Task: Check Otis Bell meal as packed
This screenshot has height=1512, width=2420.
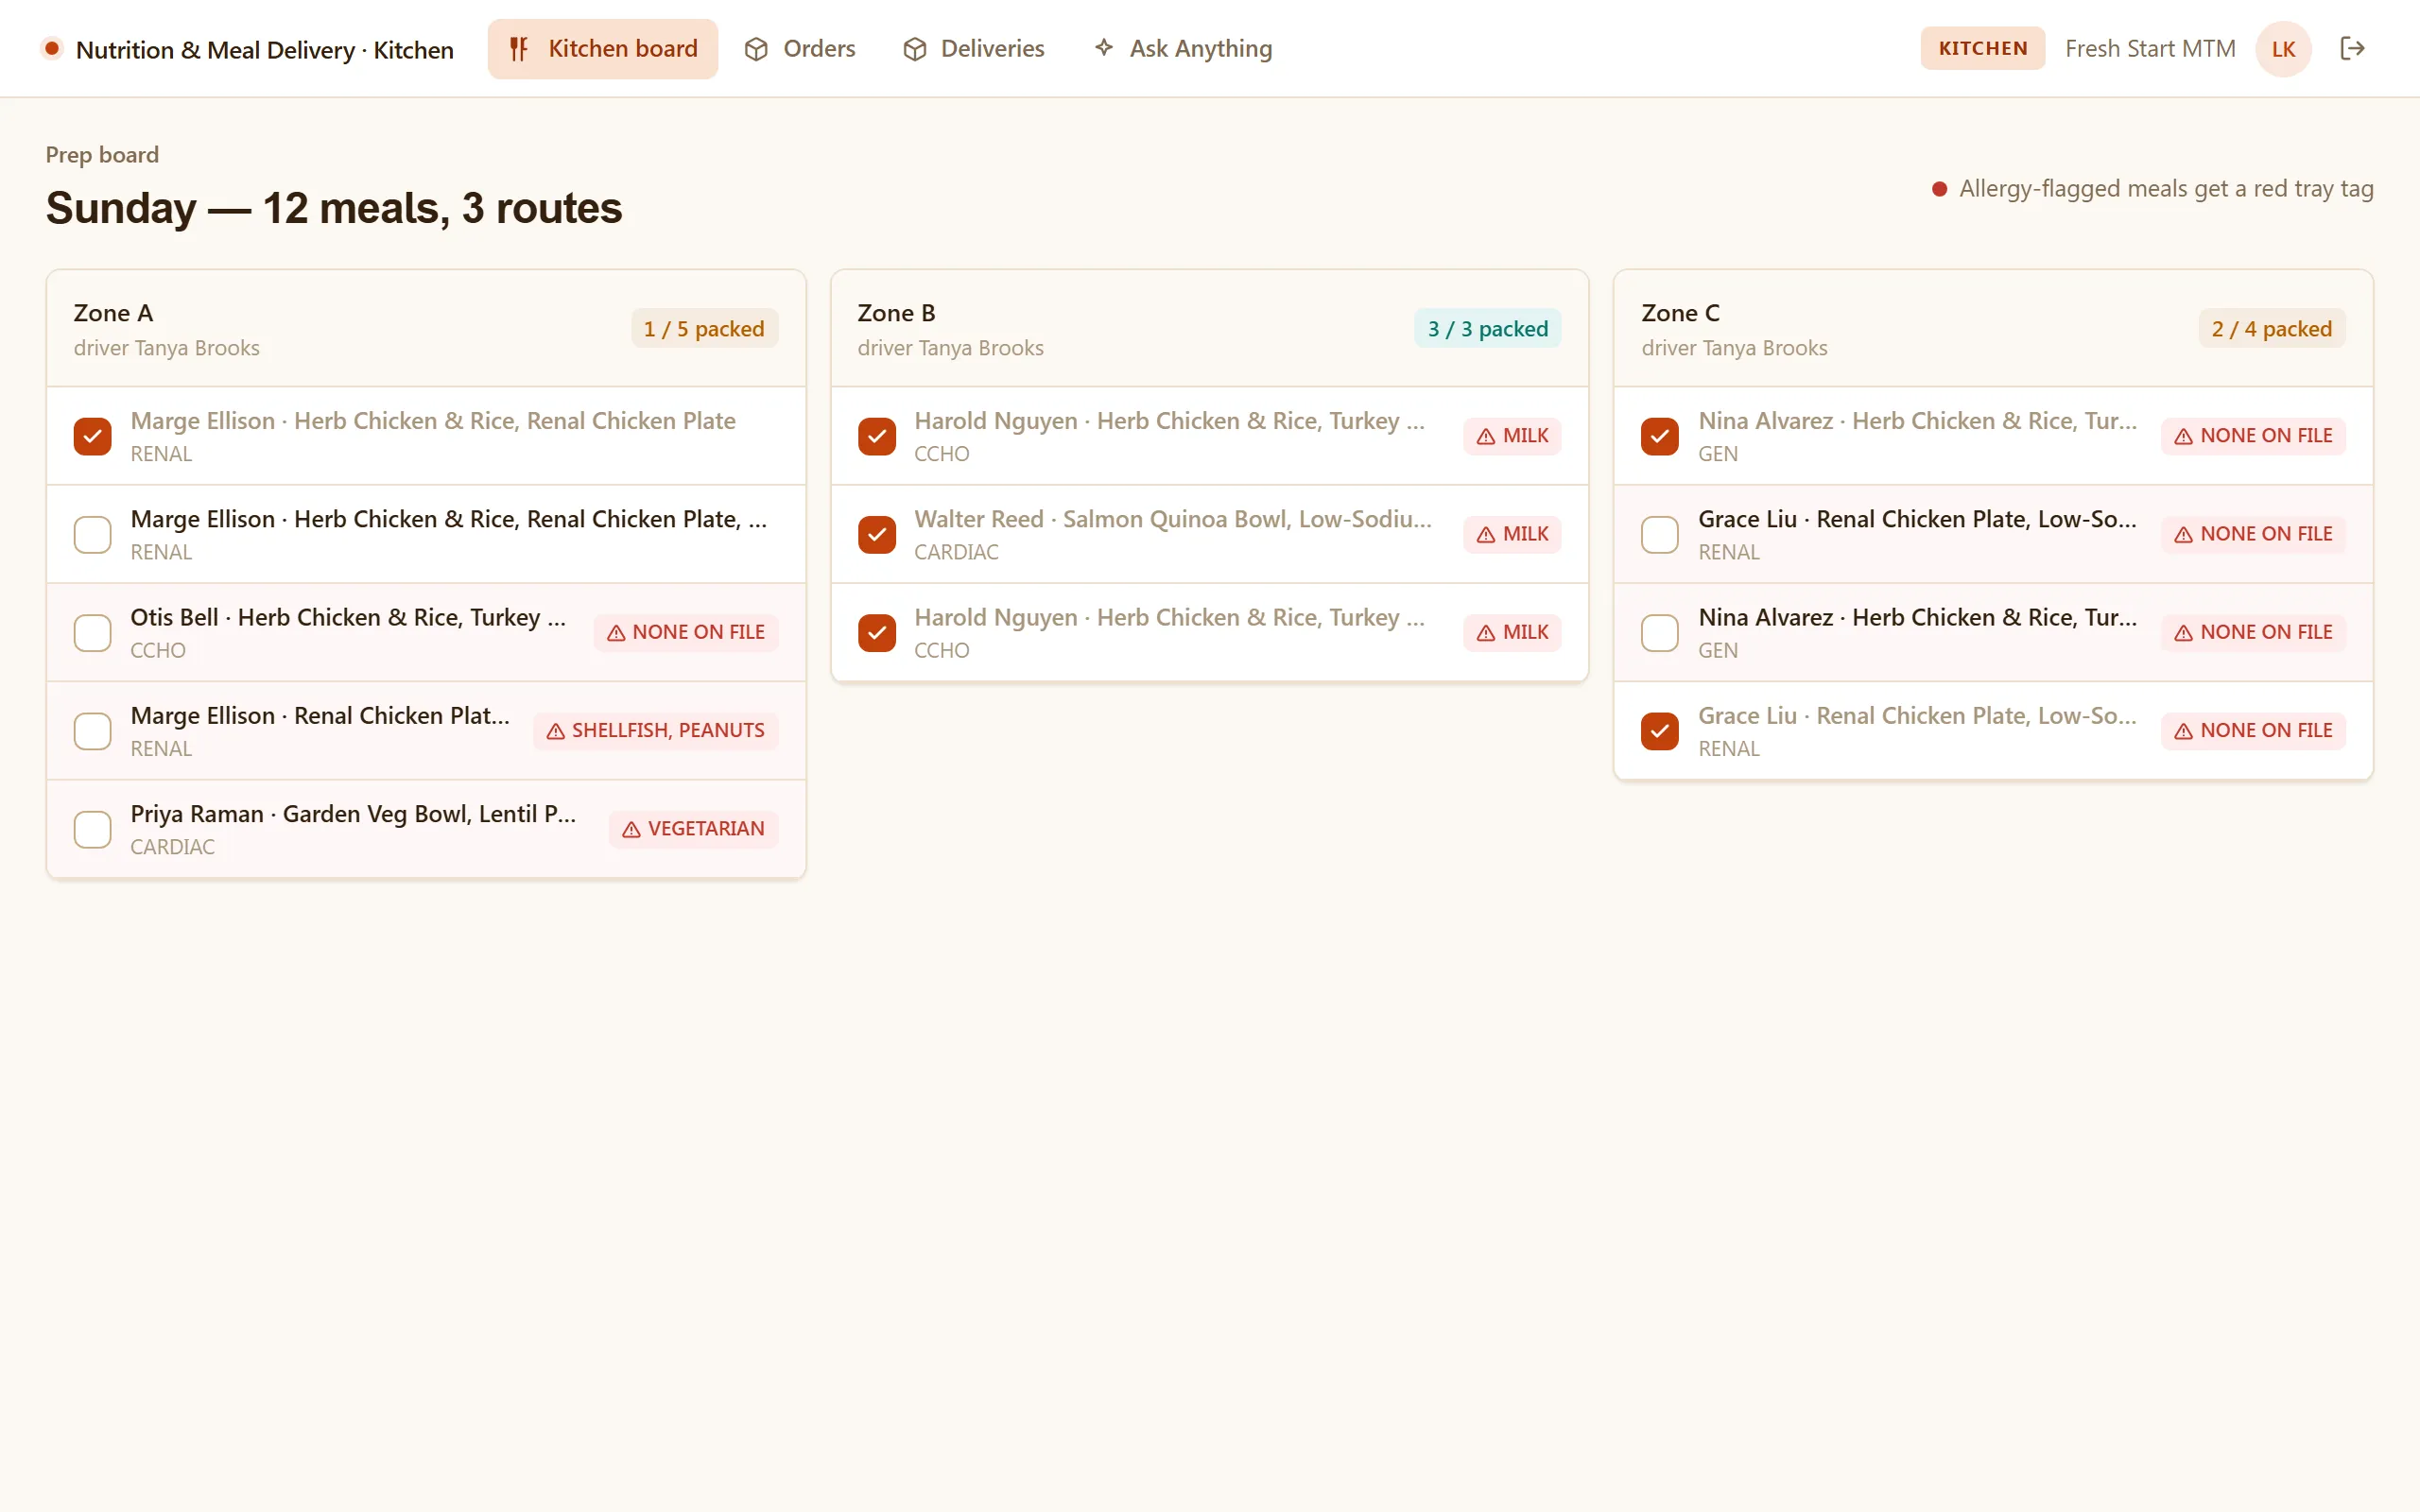Action: (92, 633)
